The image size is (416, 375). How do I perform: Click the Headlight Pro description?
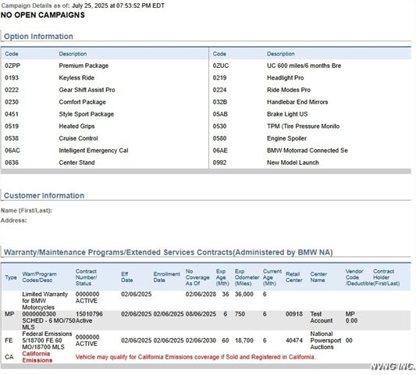pyautogui.click(x=285, y=78)
